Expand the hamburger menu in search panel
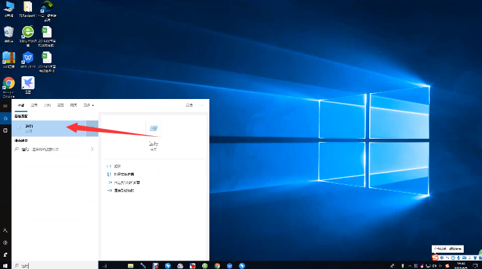Screen dimensions: 482x269 click(x=5, y=105)
